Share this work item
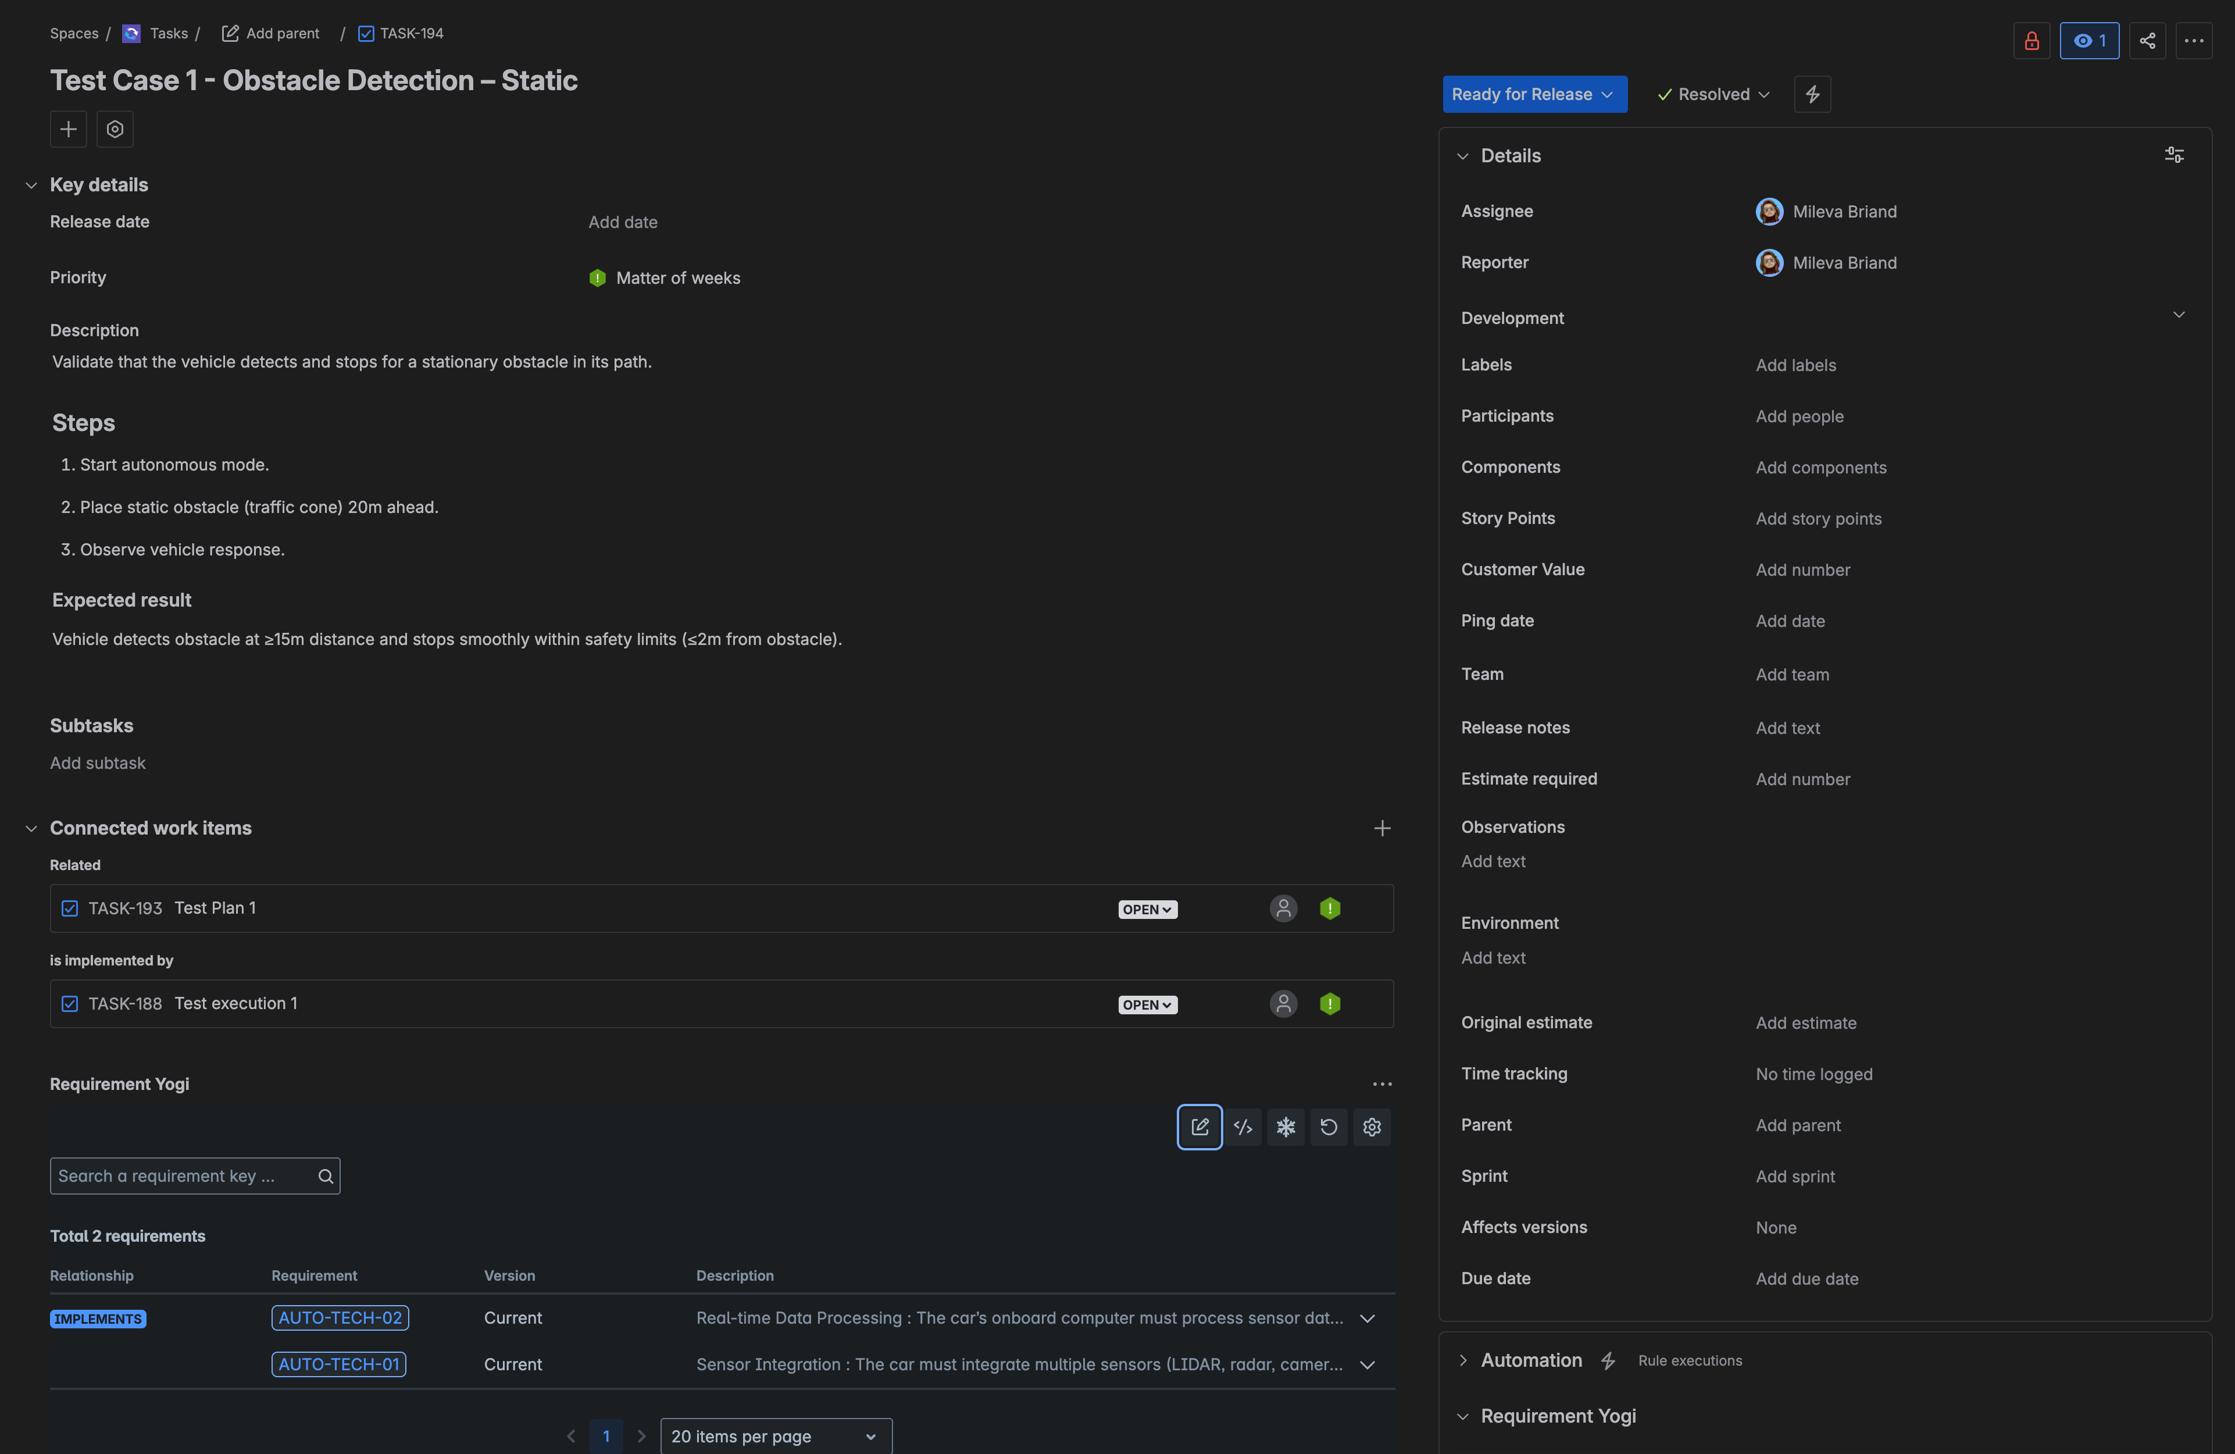The height and width of the screenshot is (1454, 2235). pyautogui.click(x=2148, y=40)
